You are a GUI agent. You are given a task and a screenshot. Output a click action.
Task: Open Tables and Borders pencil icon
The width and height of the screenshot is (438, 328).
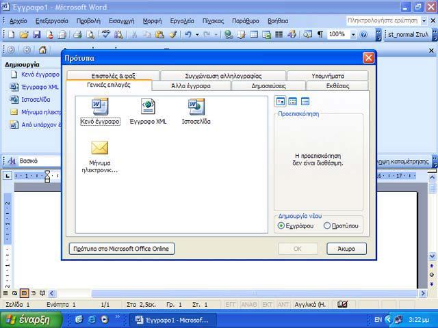[241, 35]
